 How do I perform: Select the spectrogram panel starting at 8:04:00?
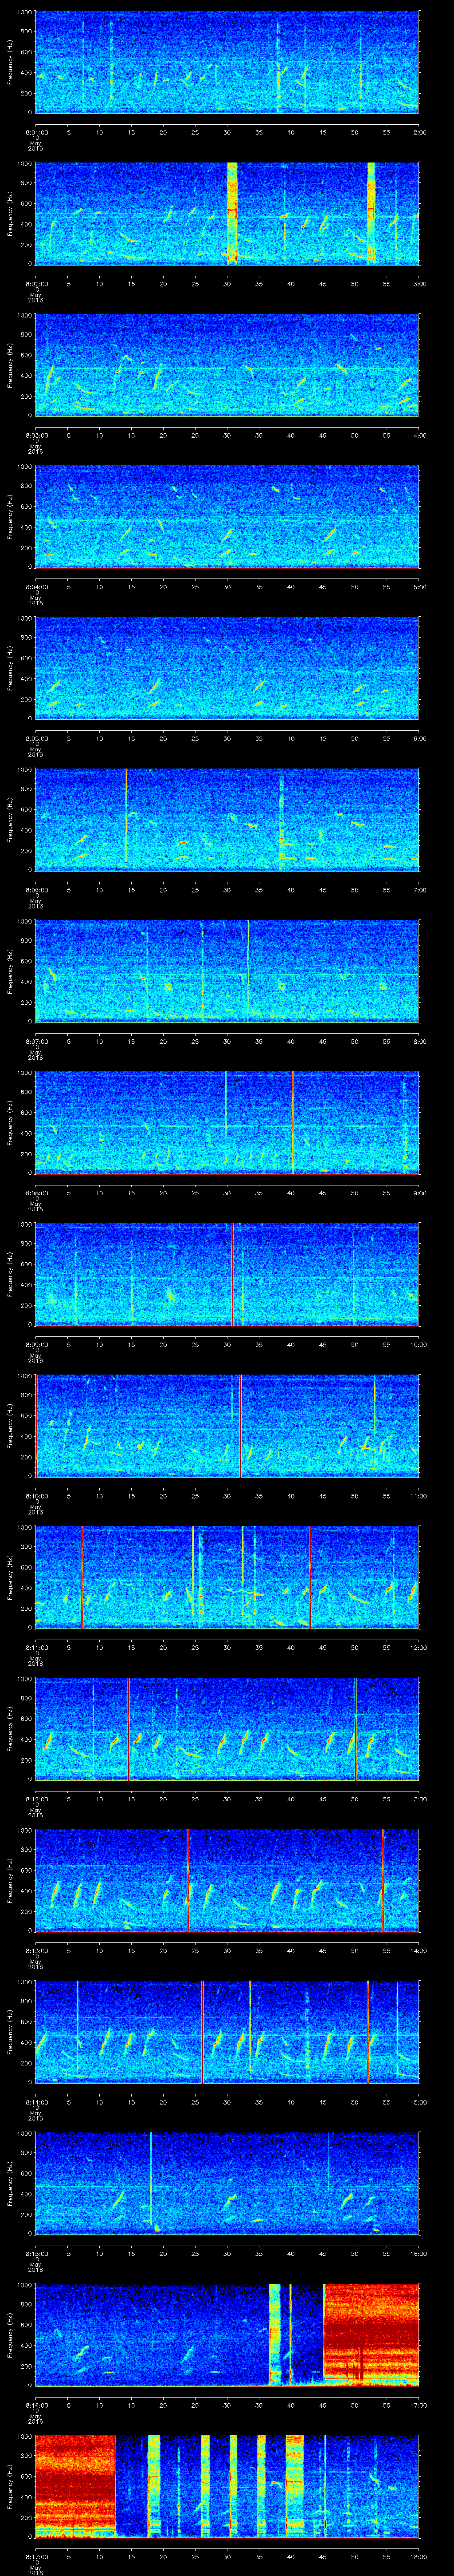pos(227,516)
